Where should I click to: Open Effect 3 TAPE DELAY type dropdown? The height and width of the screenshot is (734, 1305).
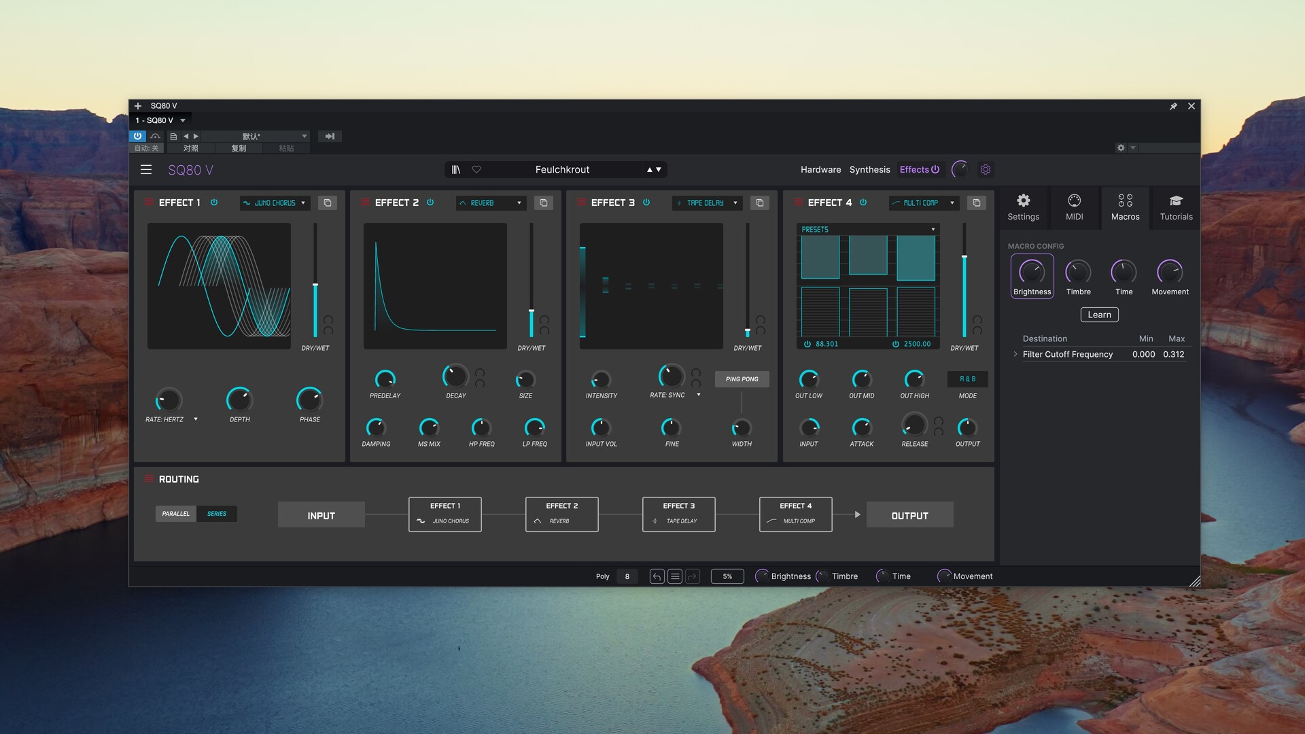[x=707, y=203]
